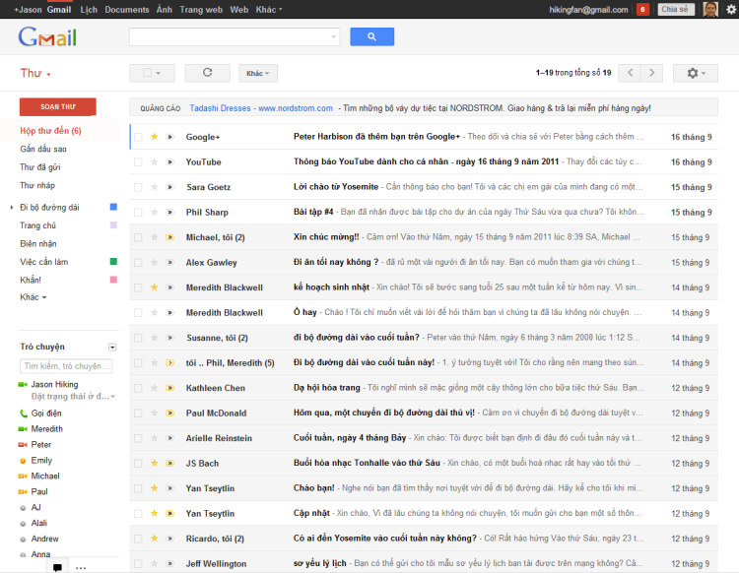Open Ảnh in the top bar
This screenshot has height=573, width=739.
click(x=164, y=10)
